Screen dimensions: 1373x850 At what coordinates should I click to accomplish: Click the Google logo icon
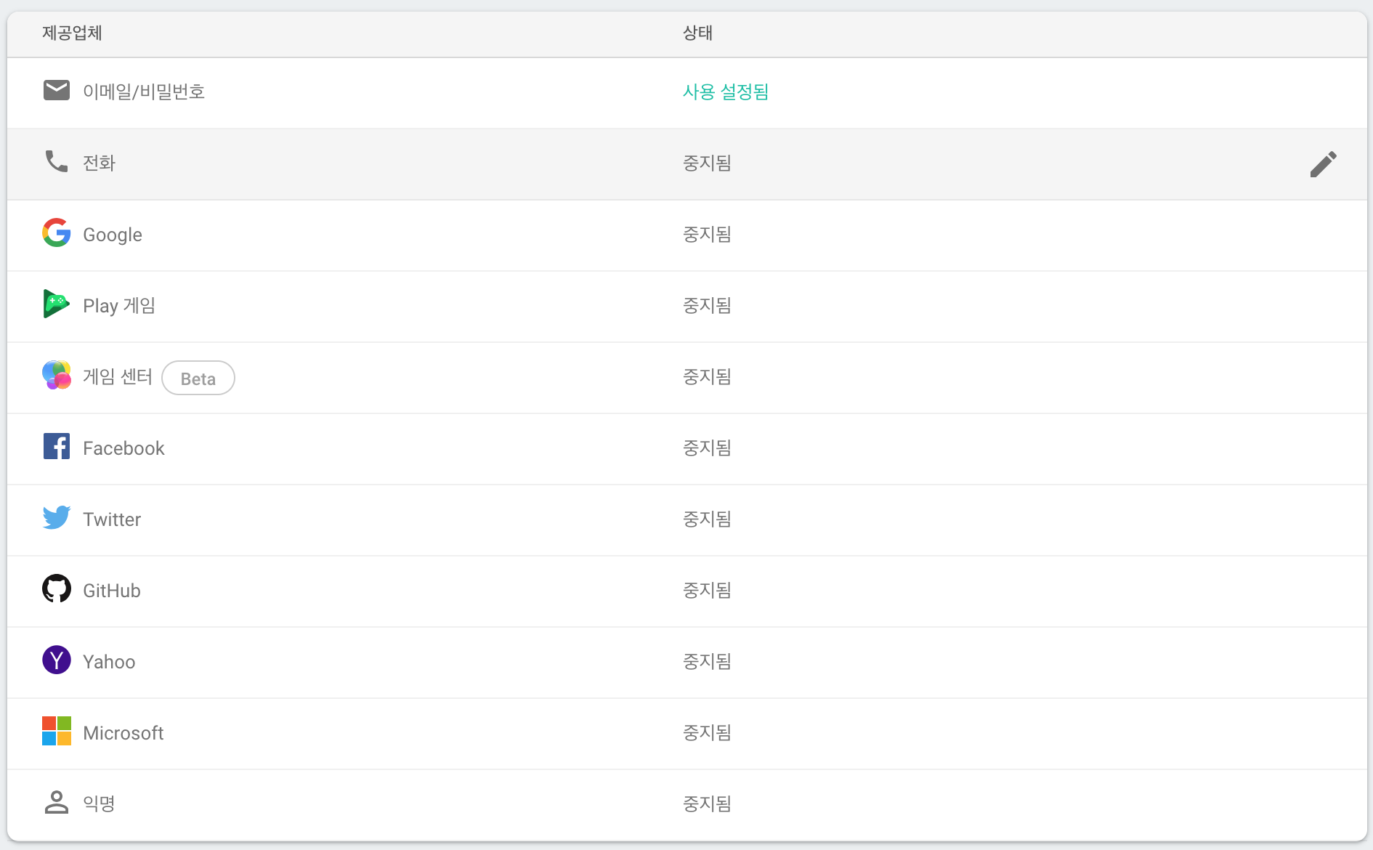pos(56,233)
